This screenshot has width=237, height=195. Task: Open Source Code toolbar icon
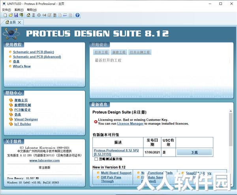(65, 15)
